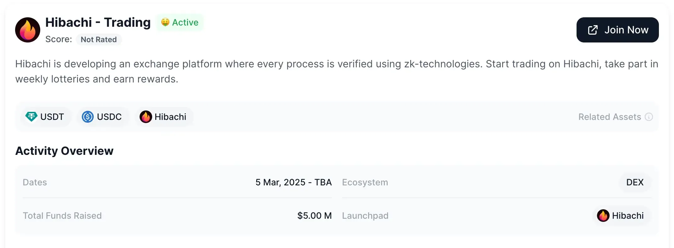Click the DEX ecosystem tag

point(635,182)
